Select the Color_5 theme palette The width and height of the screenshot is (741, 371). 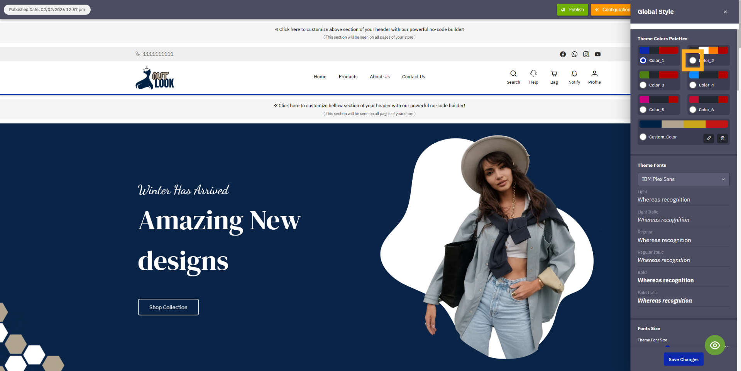(643, 110)
